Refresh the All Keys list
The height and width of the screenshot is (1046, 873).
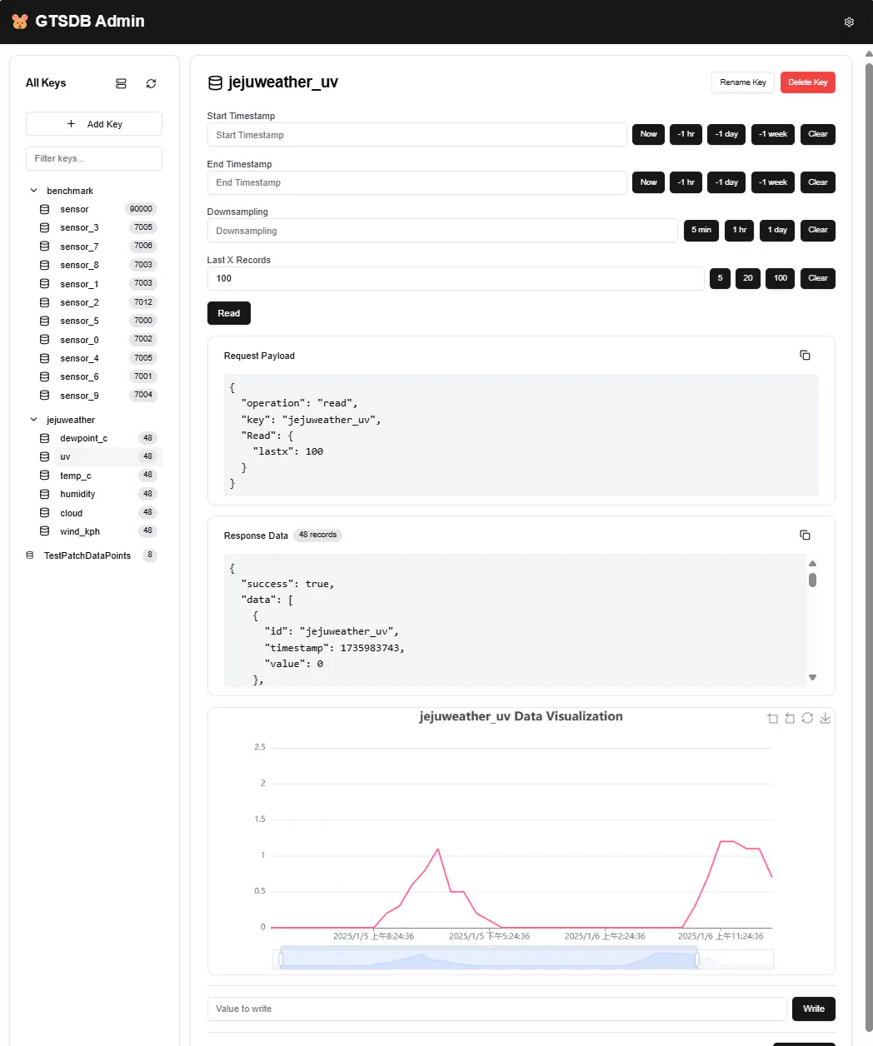coord(151,83)
